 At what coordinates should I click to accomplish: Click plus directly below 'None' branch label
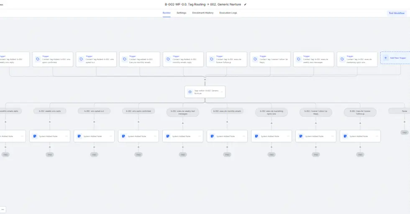tap(405, 122)
